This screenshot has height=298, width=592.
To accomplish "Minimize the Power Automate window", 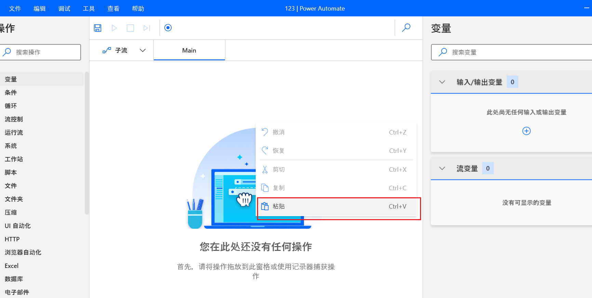I will [587, 8].
